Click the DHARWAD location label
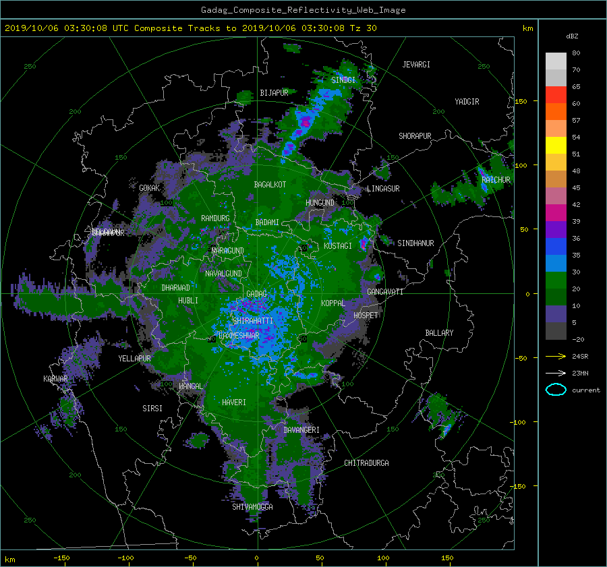 [x=176, y=288]
